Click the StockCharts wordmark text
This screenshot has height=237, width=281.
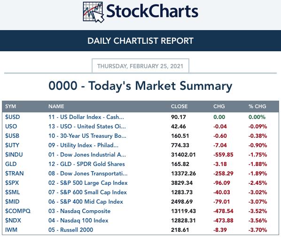click(152, 11)
